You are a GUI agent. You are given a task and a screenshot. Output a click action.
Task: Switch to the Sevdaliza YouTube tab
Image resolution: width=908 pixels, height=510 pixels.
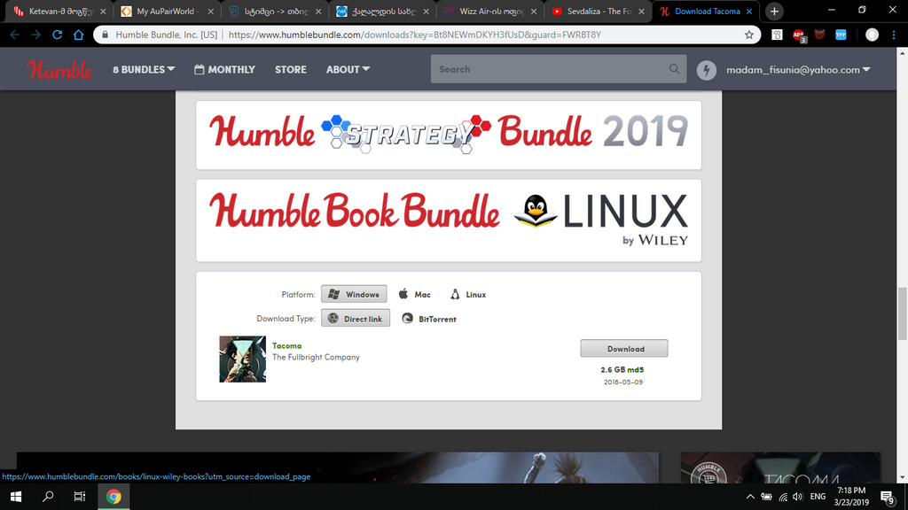point(598,11)
